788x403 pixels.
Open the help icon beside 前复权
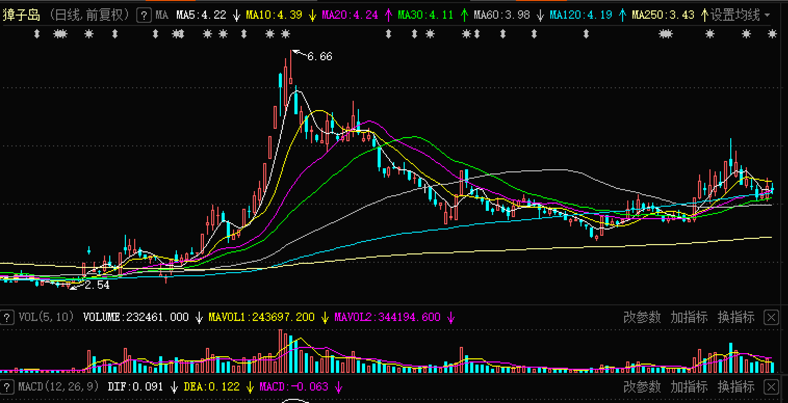tap(144, 15)
